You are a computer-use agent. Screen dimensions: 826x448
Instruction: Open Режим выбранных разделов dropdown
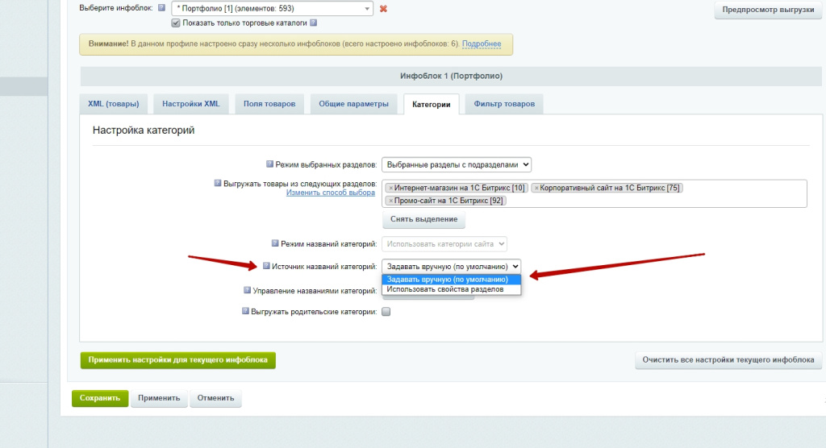point(457,164)
